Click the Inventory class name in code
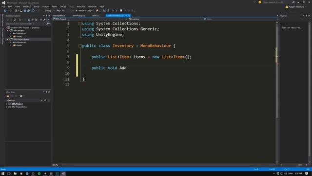312x176 pixels. pyautogui.click(x=123, y=46)
